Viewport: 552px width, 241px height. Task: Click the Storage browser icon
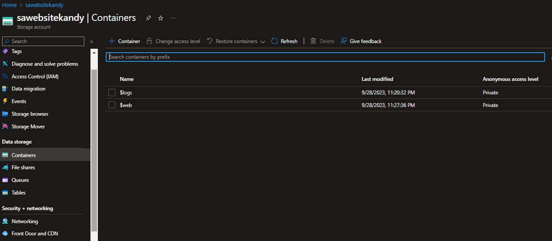5,114
